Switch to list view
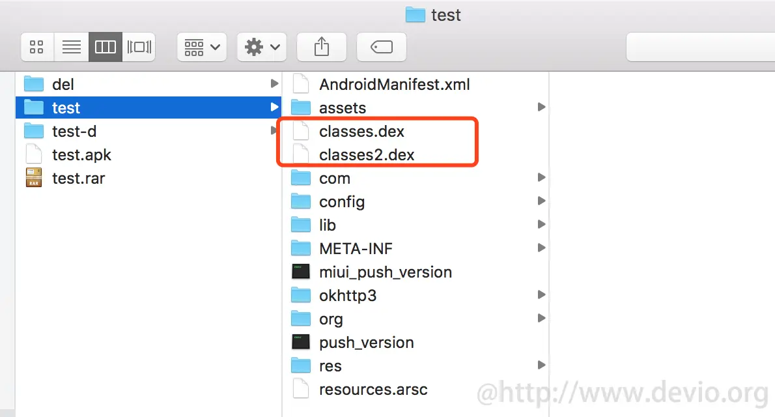 click(x=71, y=46)
